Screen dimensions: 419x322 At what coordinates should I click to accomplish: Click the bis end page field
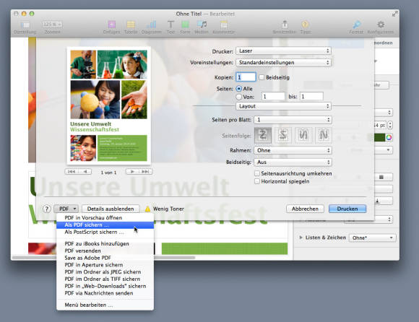311,97
